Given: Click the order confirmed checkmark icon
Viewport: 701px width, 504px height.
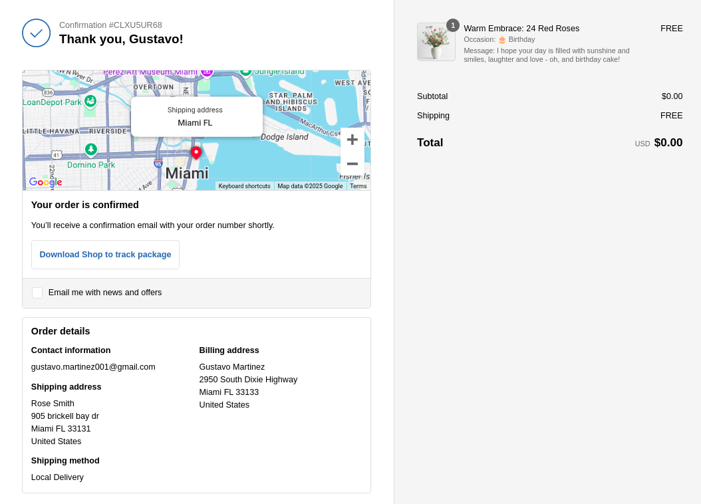Looking at the screenshot, I should click(36, 33).
